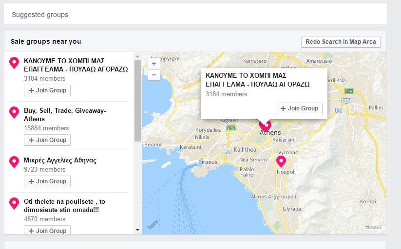
Task: Join the Buy, Sell, Trade, Giveaway-Athens group
Action: pyautogui.click(x=47, y=140)
